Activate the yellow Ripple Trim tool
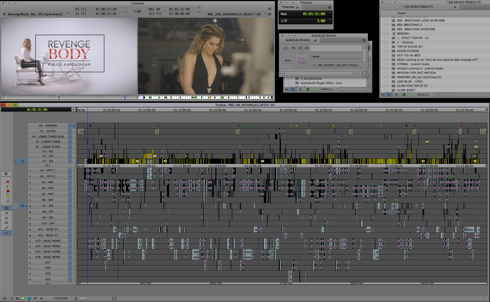Screen dimensions: 490x302 click(8, 196)
